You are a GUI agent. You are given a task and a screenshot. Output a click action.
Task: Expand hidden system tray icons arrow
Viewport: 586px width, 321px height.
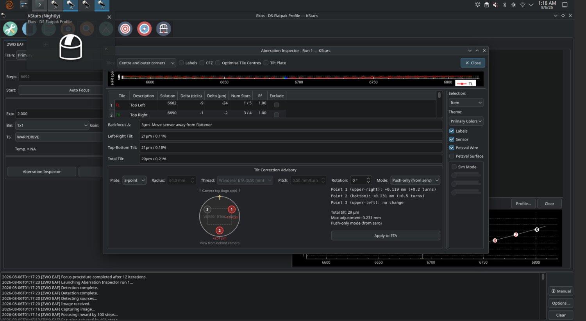(x=531, y=5)
